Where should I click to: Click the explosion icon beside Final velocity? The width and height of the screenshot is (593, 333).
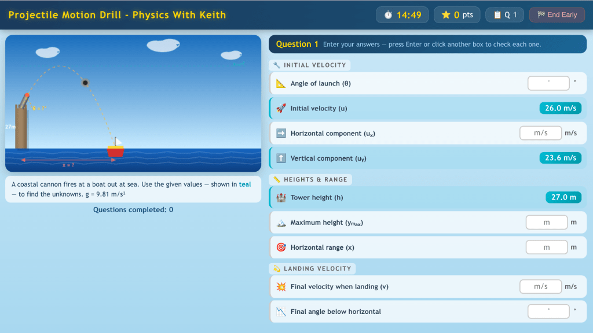pyautogui.click(x=281, y=287)
